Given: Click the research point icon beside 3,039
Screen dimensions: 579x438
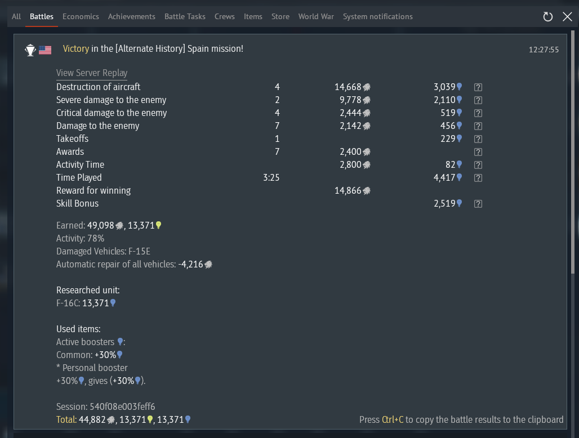Looking at the screenshot, I should (x=460, y=87).
